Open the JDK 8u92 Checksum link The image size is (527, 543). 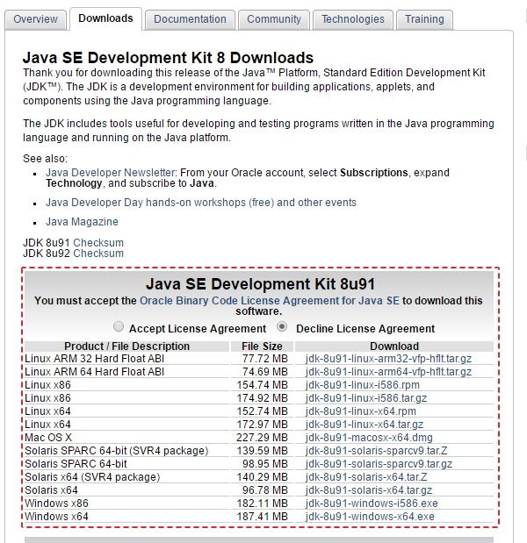tap(98, 254)
